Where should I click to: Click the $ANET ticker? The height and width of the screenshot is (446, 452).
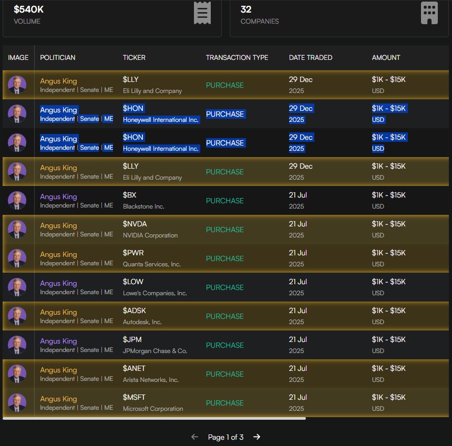(134, 368)
